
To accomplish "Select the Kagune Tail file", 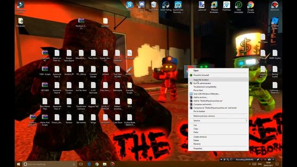I will pos(93,103).
